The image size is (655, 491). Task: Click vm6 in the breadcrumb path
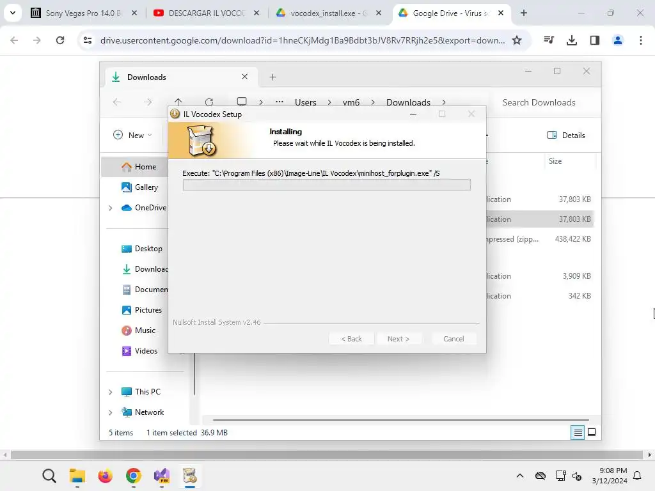pyautogui.click(x=351, y=102)
